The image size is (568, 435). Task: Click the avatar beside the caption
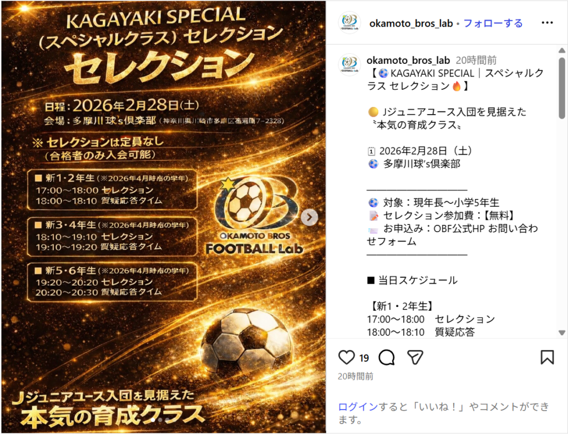point(349,64)
